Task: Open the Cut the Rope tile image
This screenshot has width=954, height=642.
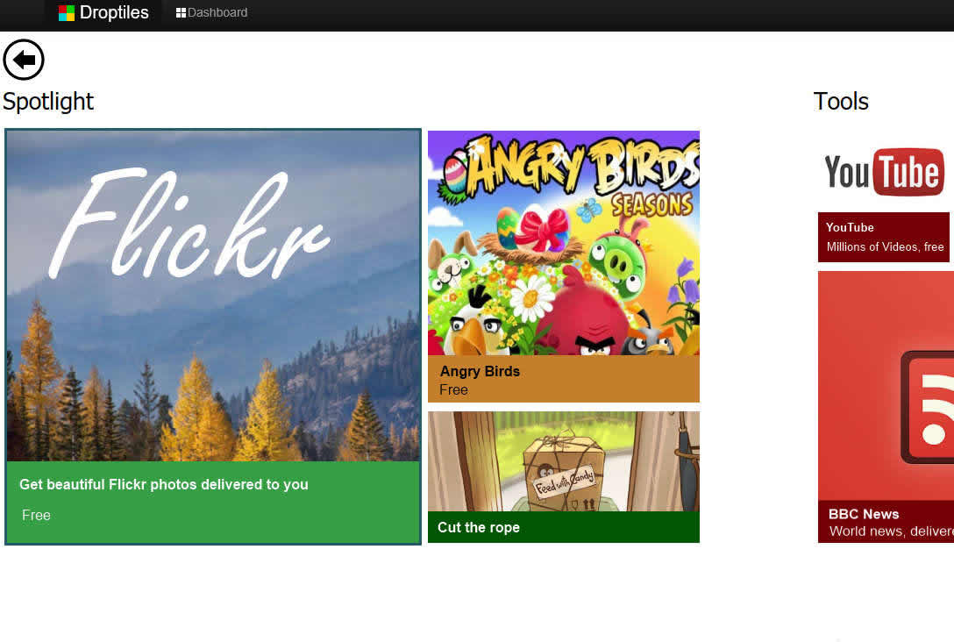Action: 564,461
